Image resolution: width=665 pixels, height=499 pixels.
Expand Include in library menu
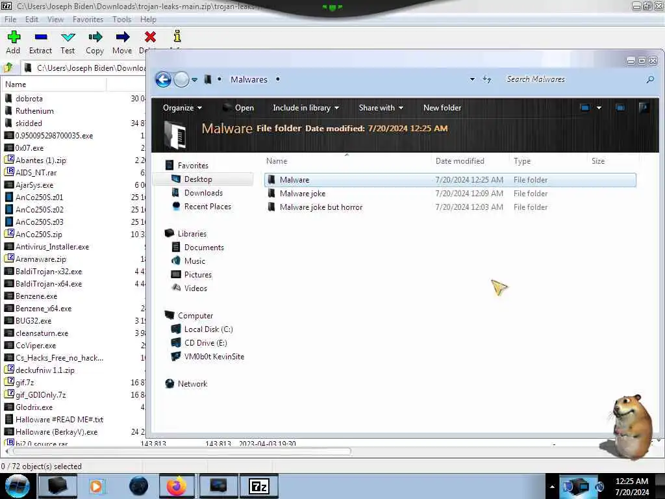[x=306, y=108]
